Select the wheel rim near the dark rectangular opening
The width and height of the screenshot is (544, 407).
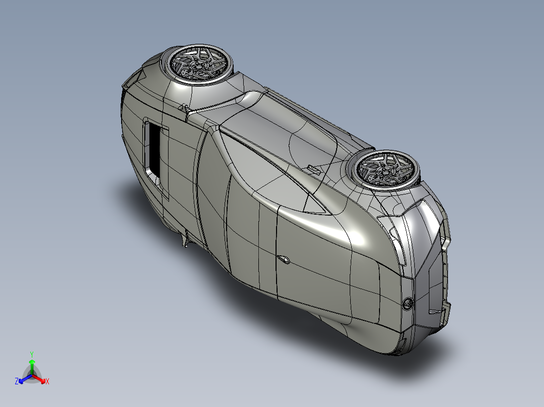tap(198, 64)
